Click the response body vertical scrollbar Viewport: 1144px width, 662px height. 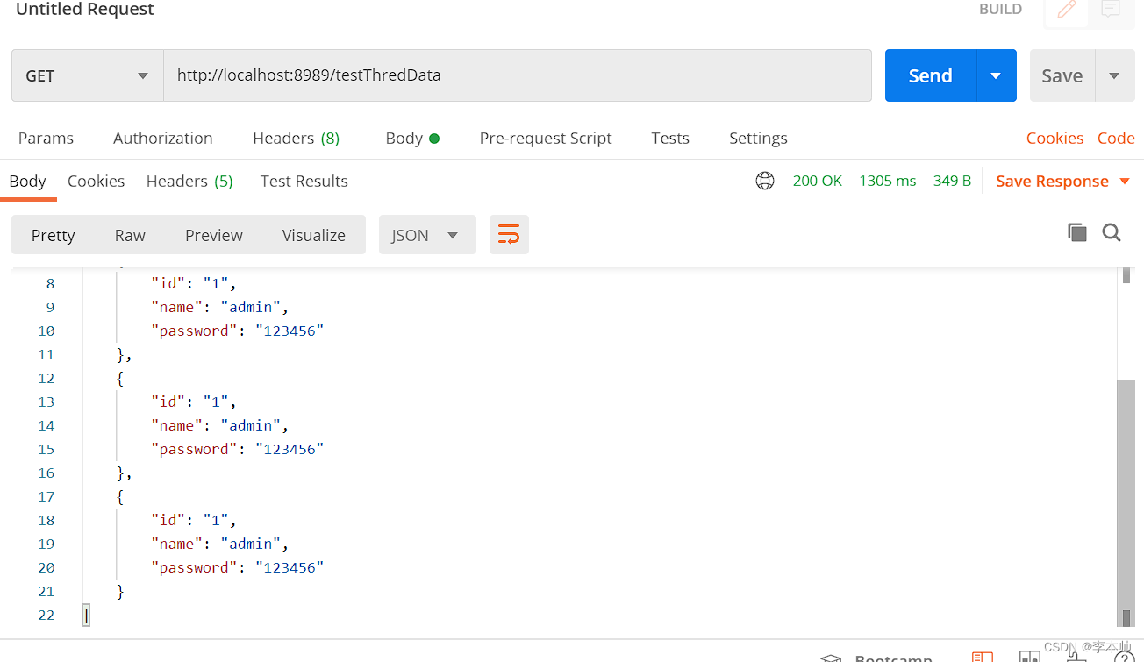[x=1125, y=491]
